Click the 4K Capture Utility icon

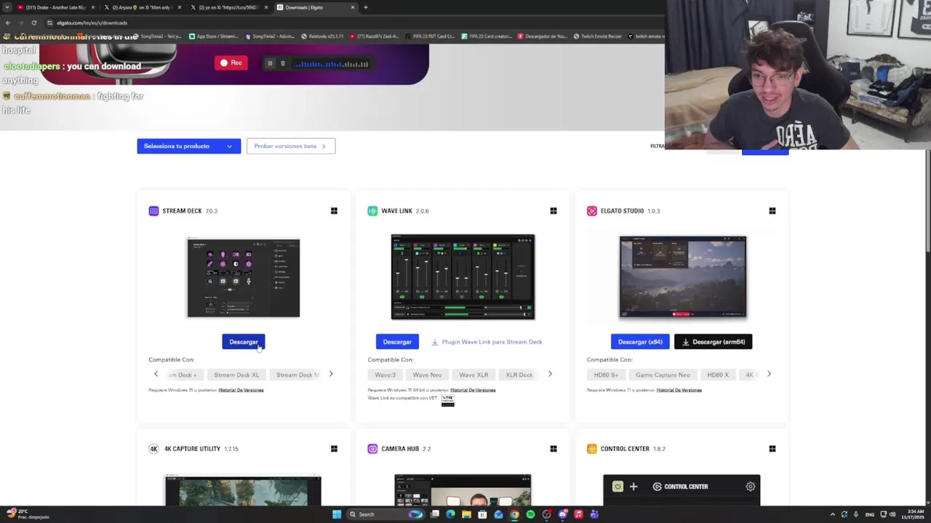click(x=153, y=449)
